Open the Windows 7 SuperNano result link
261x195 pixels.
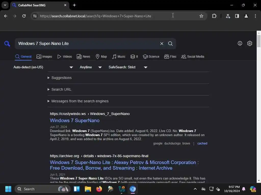75,120
